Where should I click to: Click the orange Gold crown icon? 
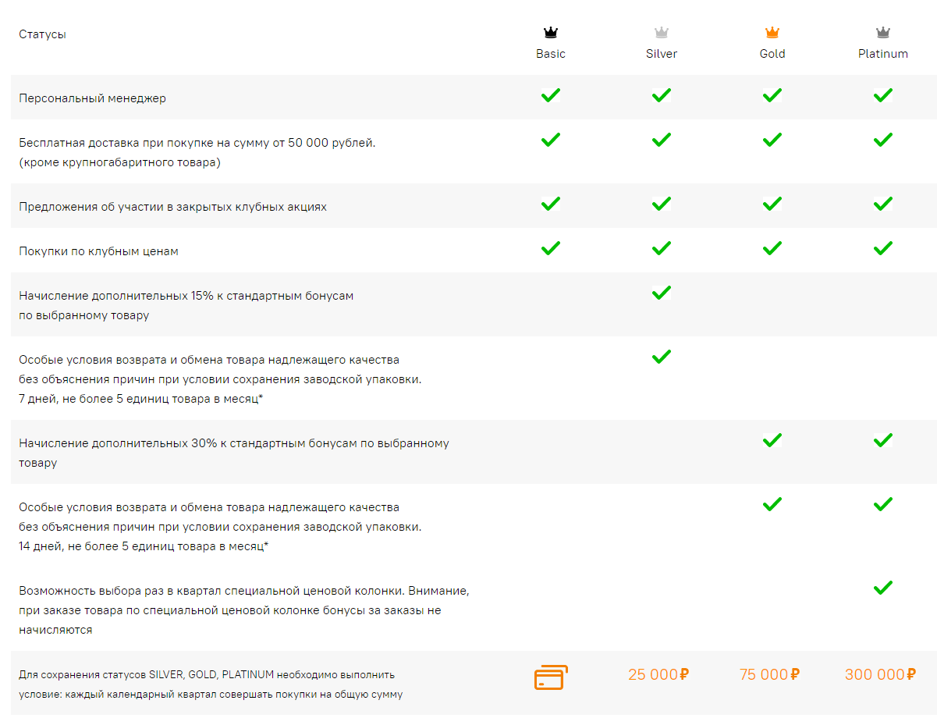click(x=772, y=33)
